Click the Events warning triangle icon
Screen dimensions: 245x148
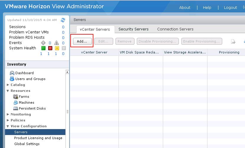pyautogui.click(x=56, y=43)
